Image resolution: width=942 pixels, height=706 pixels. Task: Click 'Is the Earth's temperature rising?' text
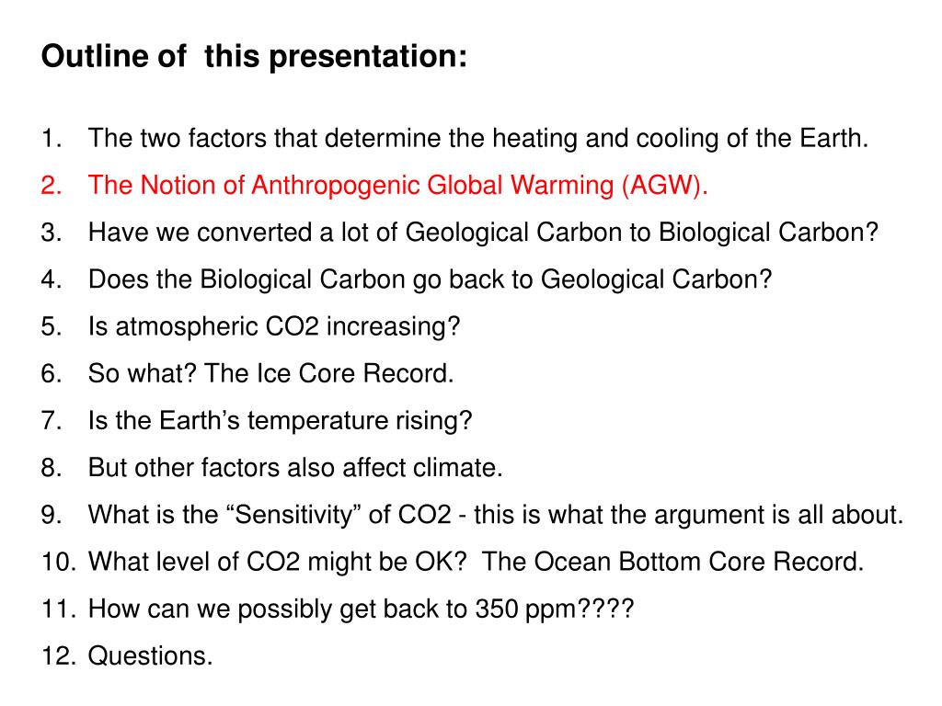280,420
